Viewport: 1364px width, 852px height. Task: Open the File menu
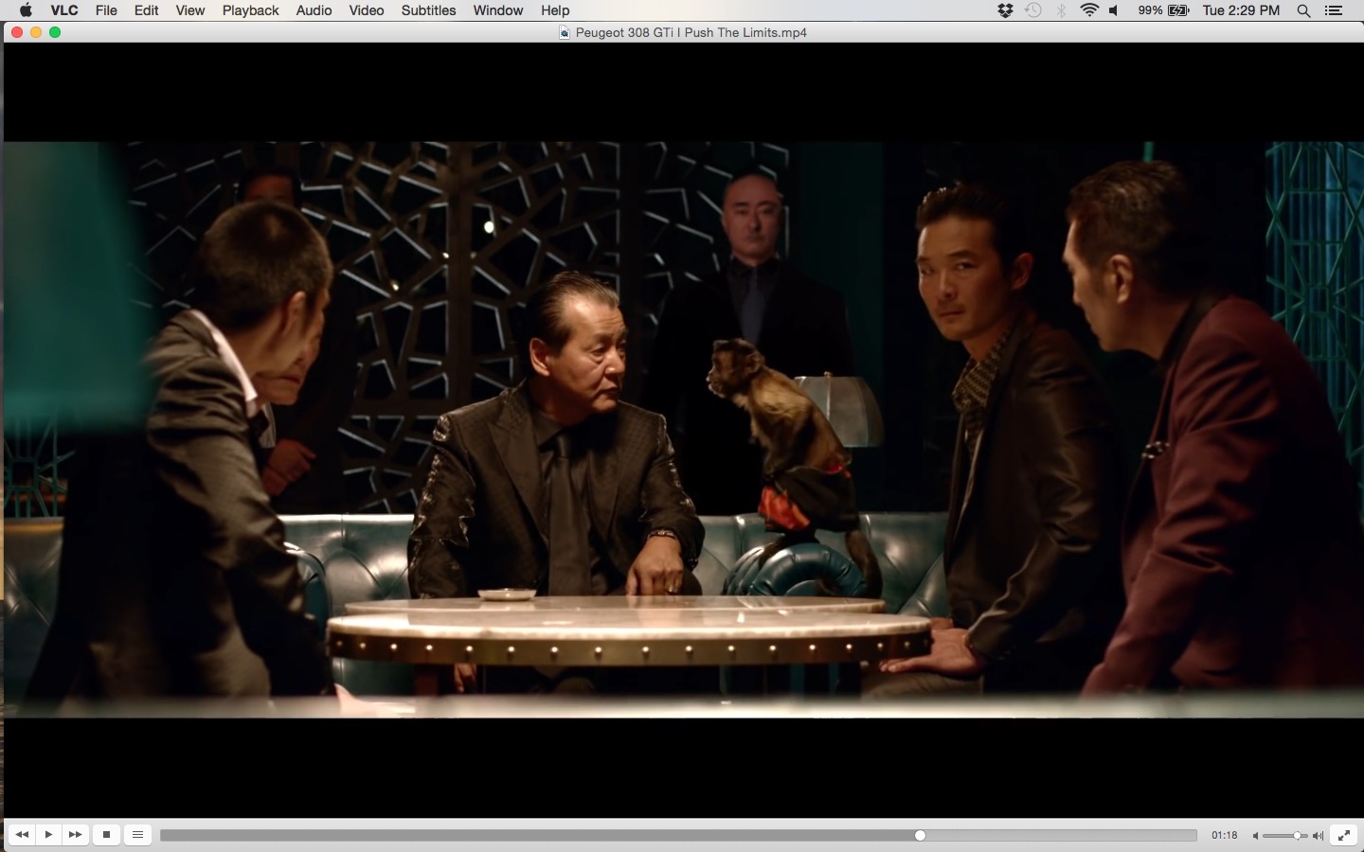pyautogui.click(x=106, y=10)
